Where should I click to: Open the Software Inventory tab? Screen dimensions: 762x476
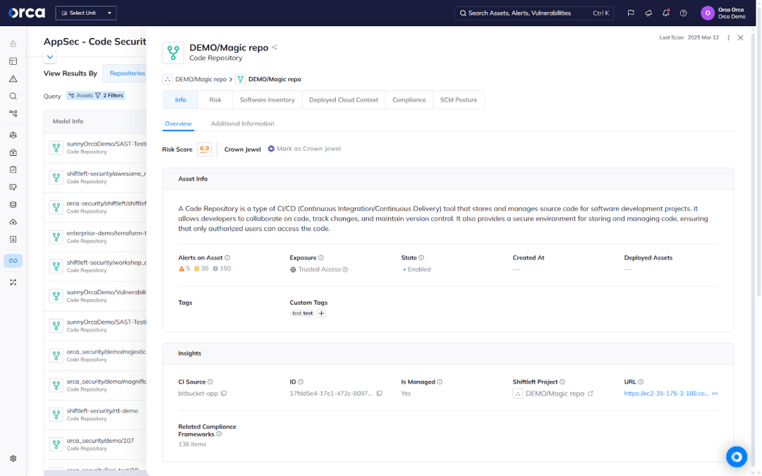pos(267,99)
